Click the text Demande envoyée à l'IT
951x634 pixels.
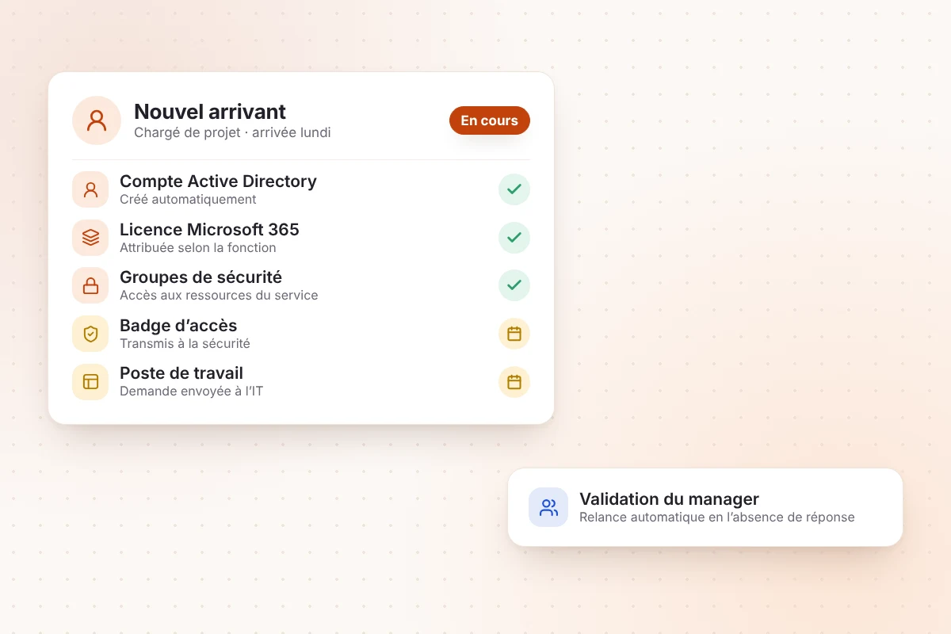pos(191,391)
